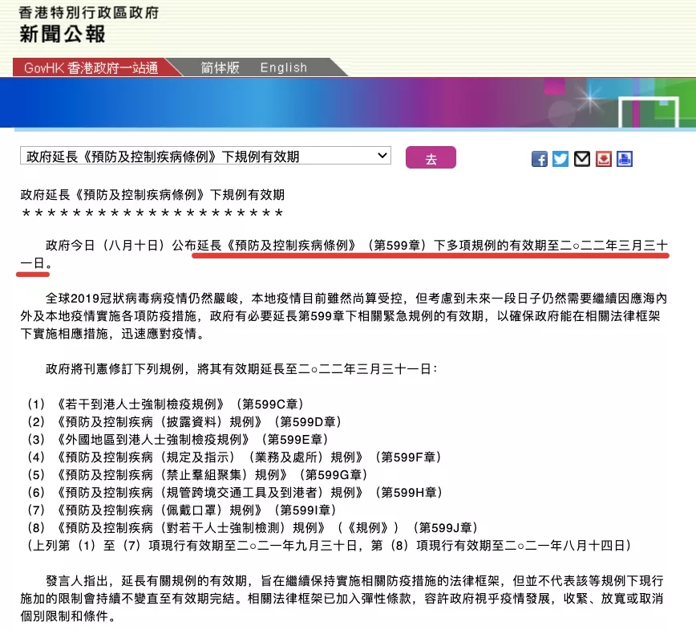The height and width of the screenshot is (630, 696).
Task: Click the 香港特別行政區政府 header text
Action: [x=90, y=12]
